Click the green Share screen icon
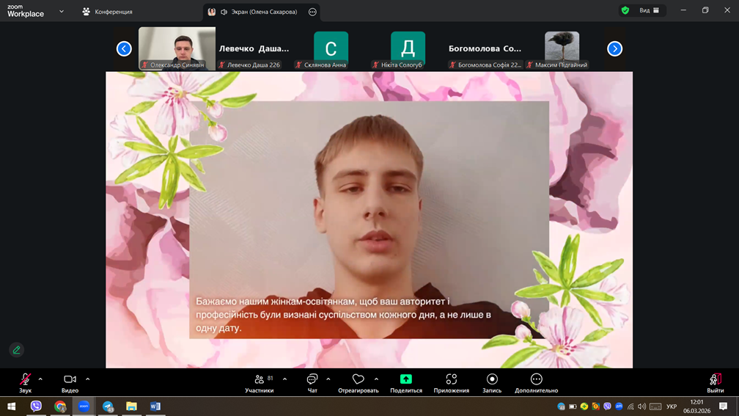 point(405,379)
